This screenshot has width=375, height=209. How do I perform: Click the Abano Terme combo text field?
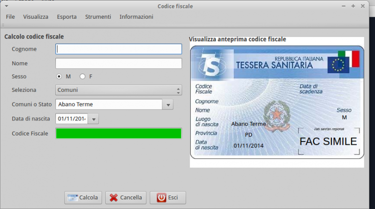(109, 104)
